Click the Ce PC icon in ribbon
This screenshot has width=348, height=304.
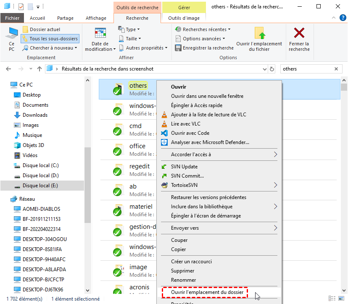11,34
